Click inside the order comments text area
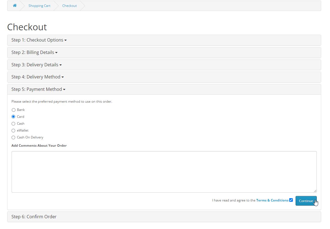330x229 pixels. coord(164,172)
